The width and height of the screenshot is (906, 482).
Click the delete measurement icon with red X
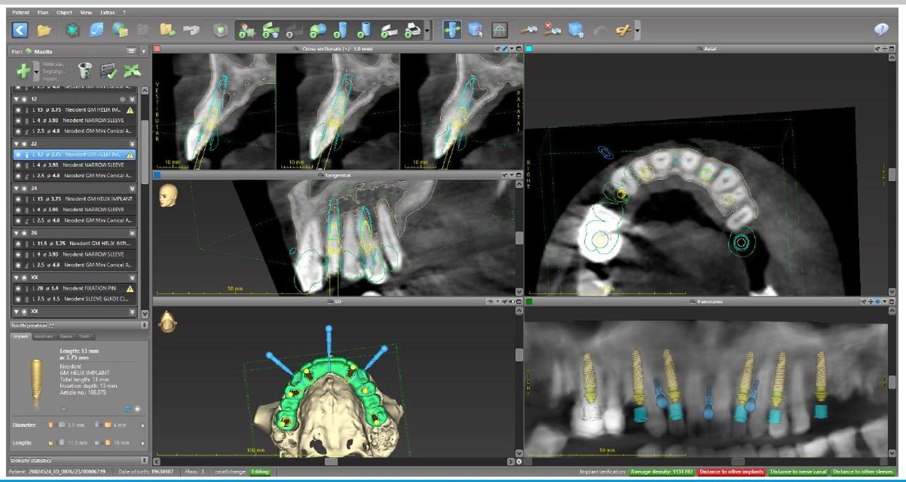pyautogui.click(x=552, y=30)
